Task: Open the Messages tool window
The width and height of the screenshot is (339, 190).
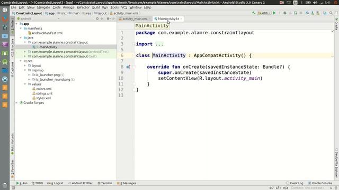Action: pos(127,183)
